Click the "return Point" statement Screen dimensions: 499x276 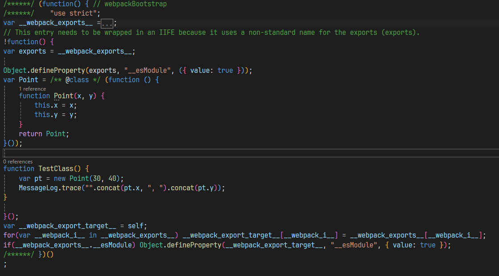click(44, 134)
